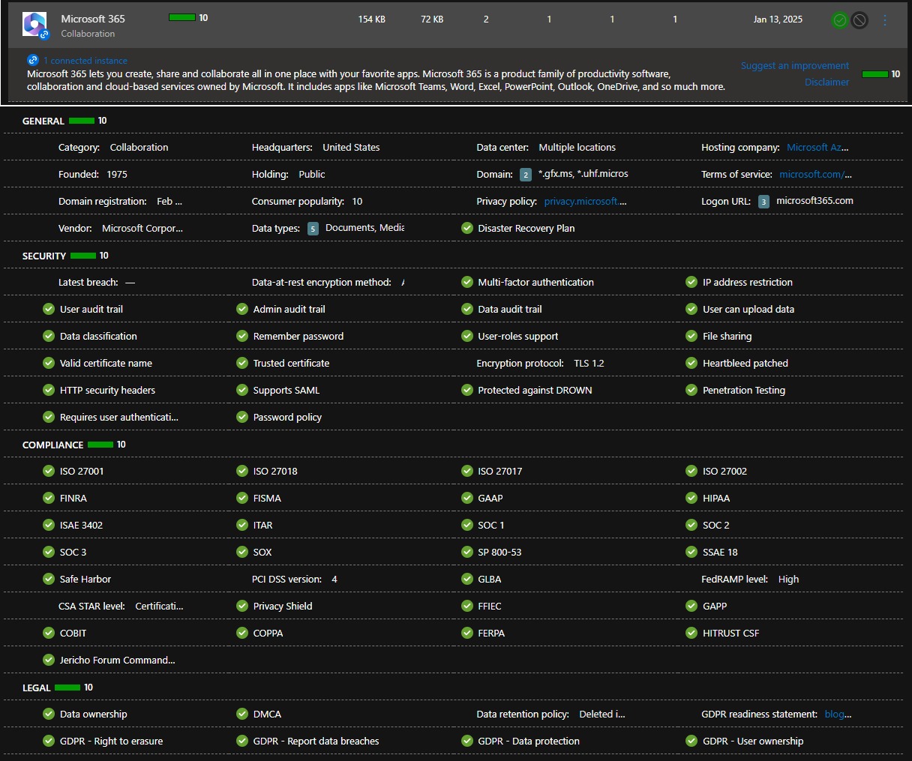Open the privacy.microsoft privacy policy link
Image resolution: width=912 pixels, height=761 pixels.
pyautogui.click(x=585, y=201)
